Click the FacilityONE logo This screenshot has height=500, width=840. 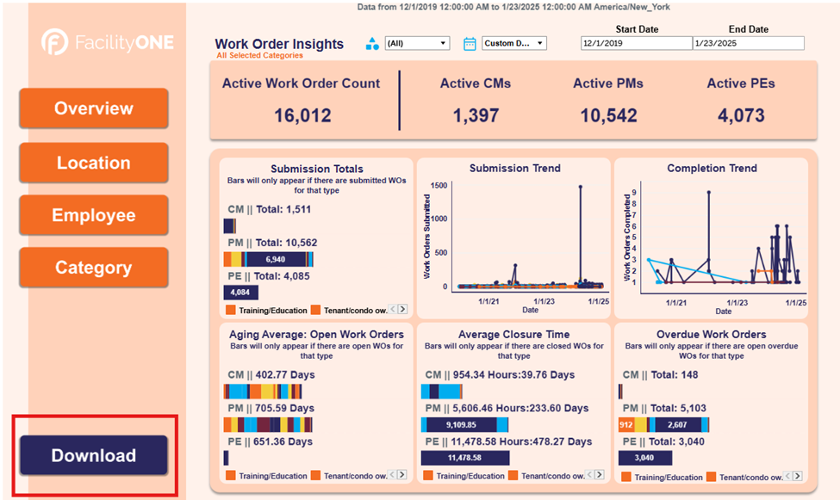point(108,42)
